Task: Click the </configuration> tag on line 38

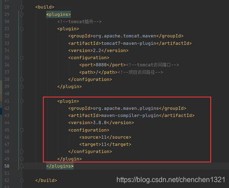Action: (x=90, y=80)
